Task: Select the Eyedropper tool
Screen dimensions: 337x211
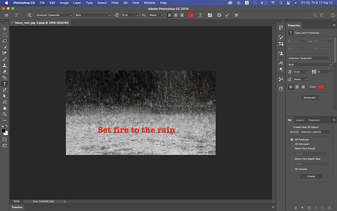Action: (x=5, y=53)
